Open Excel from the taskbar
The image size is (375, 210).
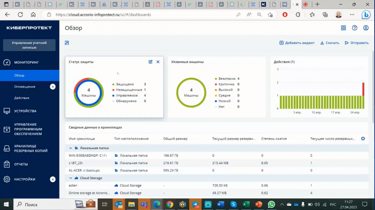pyautogui.click(x=246, y=205)
